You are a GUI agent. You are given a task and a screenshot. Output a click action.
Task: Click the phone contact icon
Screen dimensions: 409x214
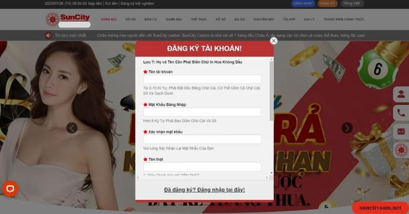coord(401,113)
